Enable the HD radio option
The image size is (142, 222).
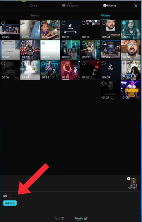tap(10, 196)
